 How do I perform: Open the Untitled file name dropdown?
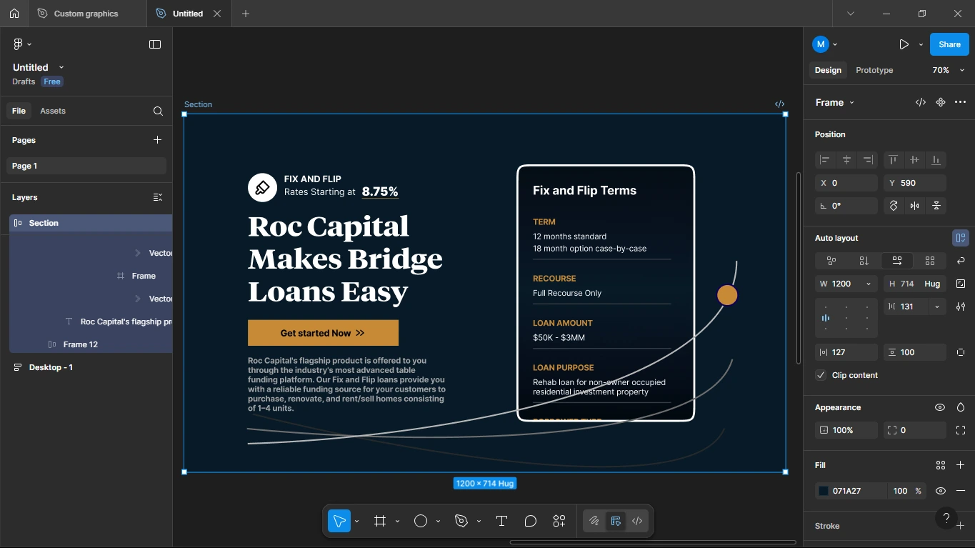[61, 67]
